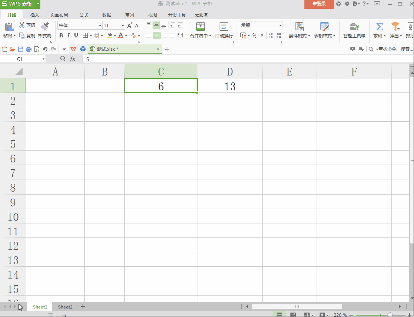This screenshot has width=414, height=317.
Task: Click the percent style (%) button
Action: (254, 36)
